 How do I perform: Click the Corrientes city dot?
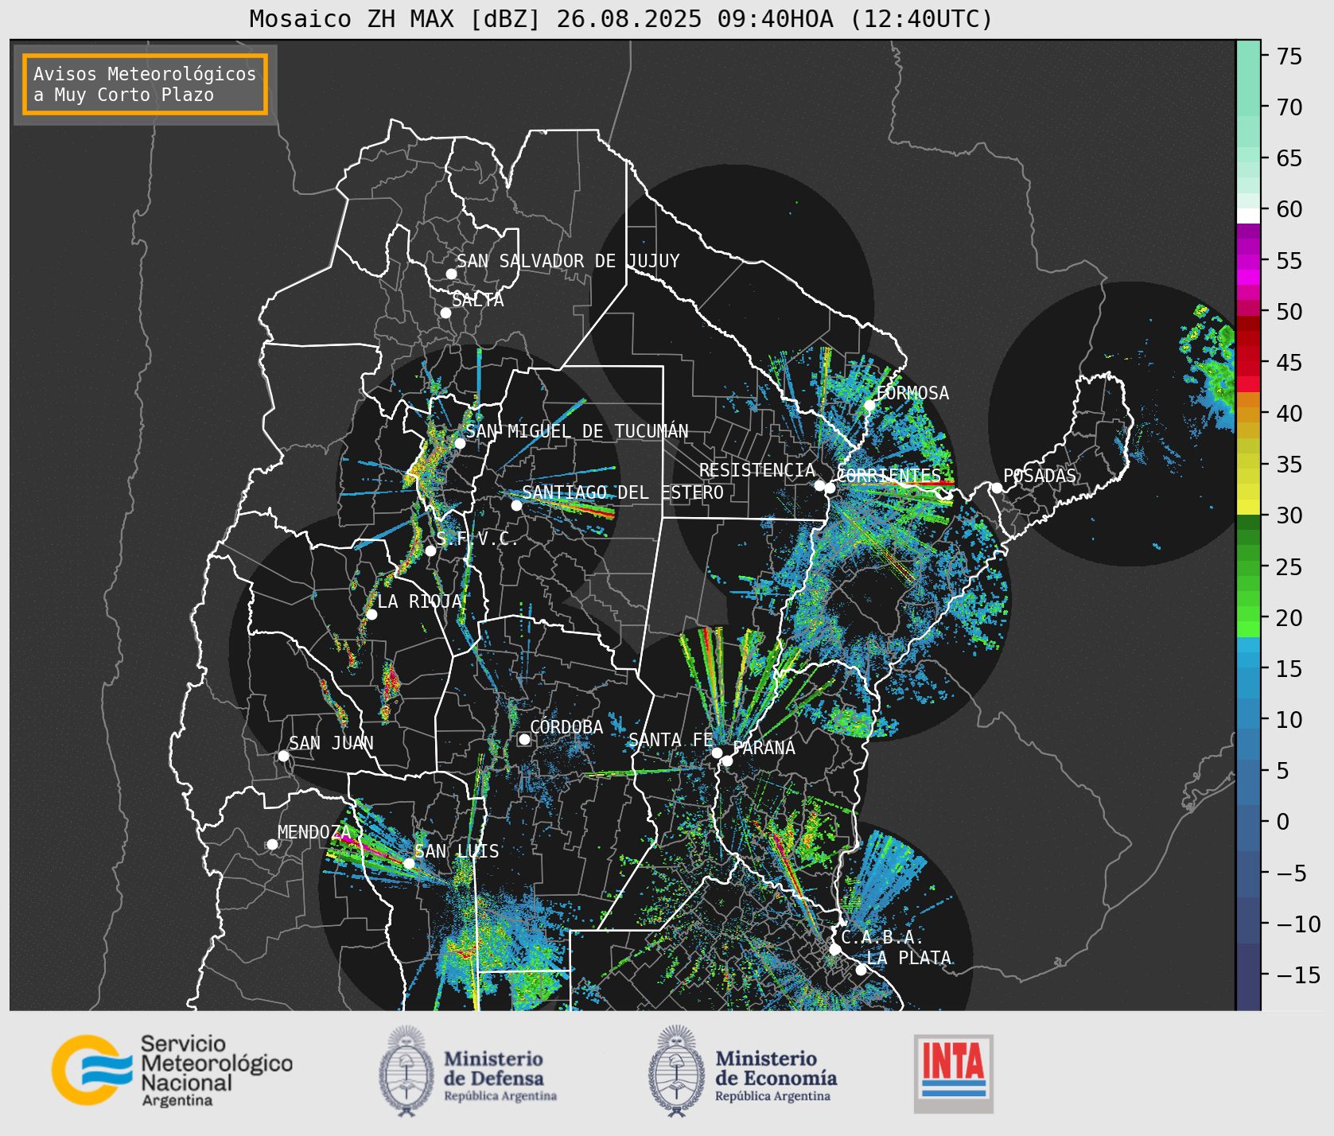pos(830,488)
